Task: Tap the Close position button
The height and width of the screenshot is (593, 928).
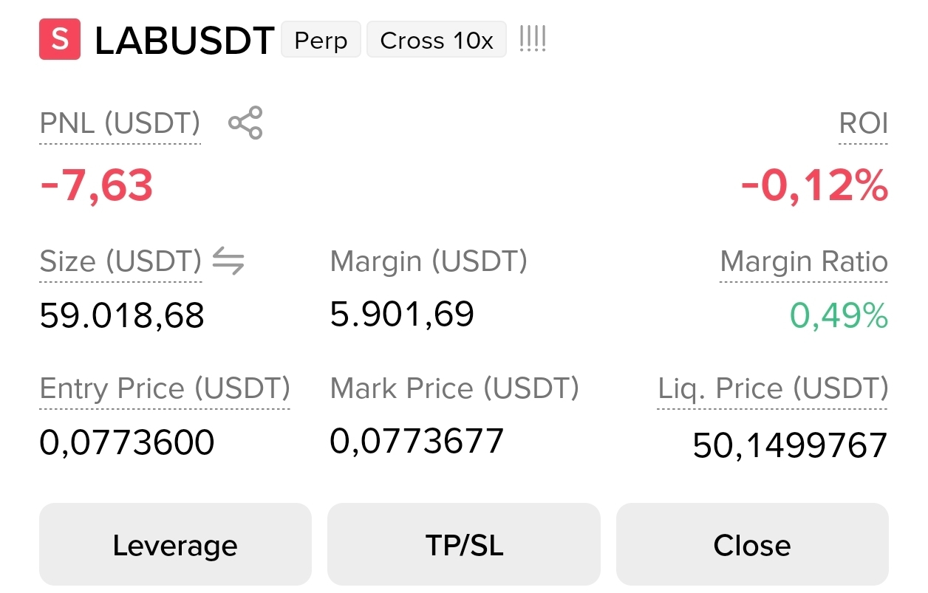Action: tap(752, 545)
